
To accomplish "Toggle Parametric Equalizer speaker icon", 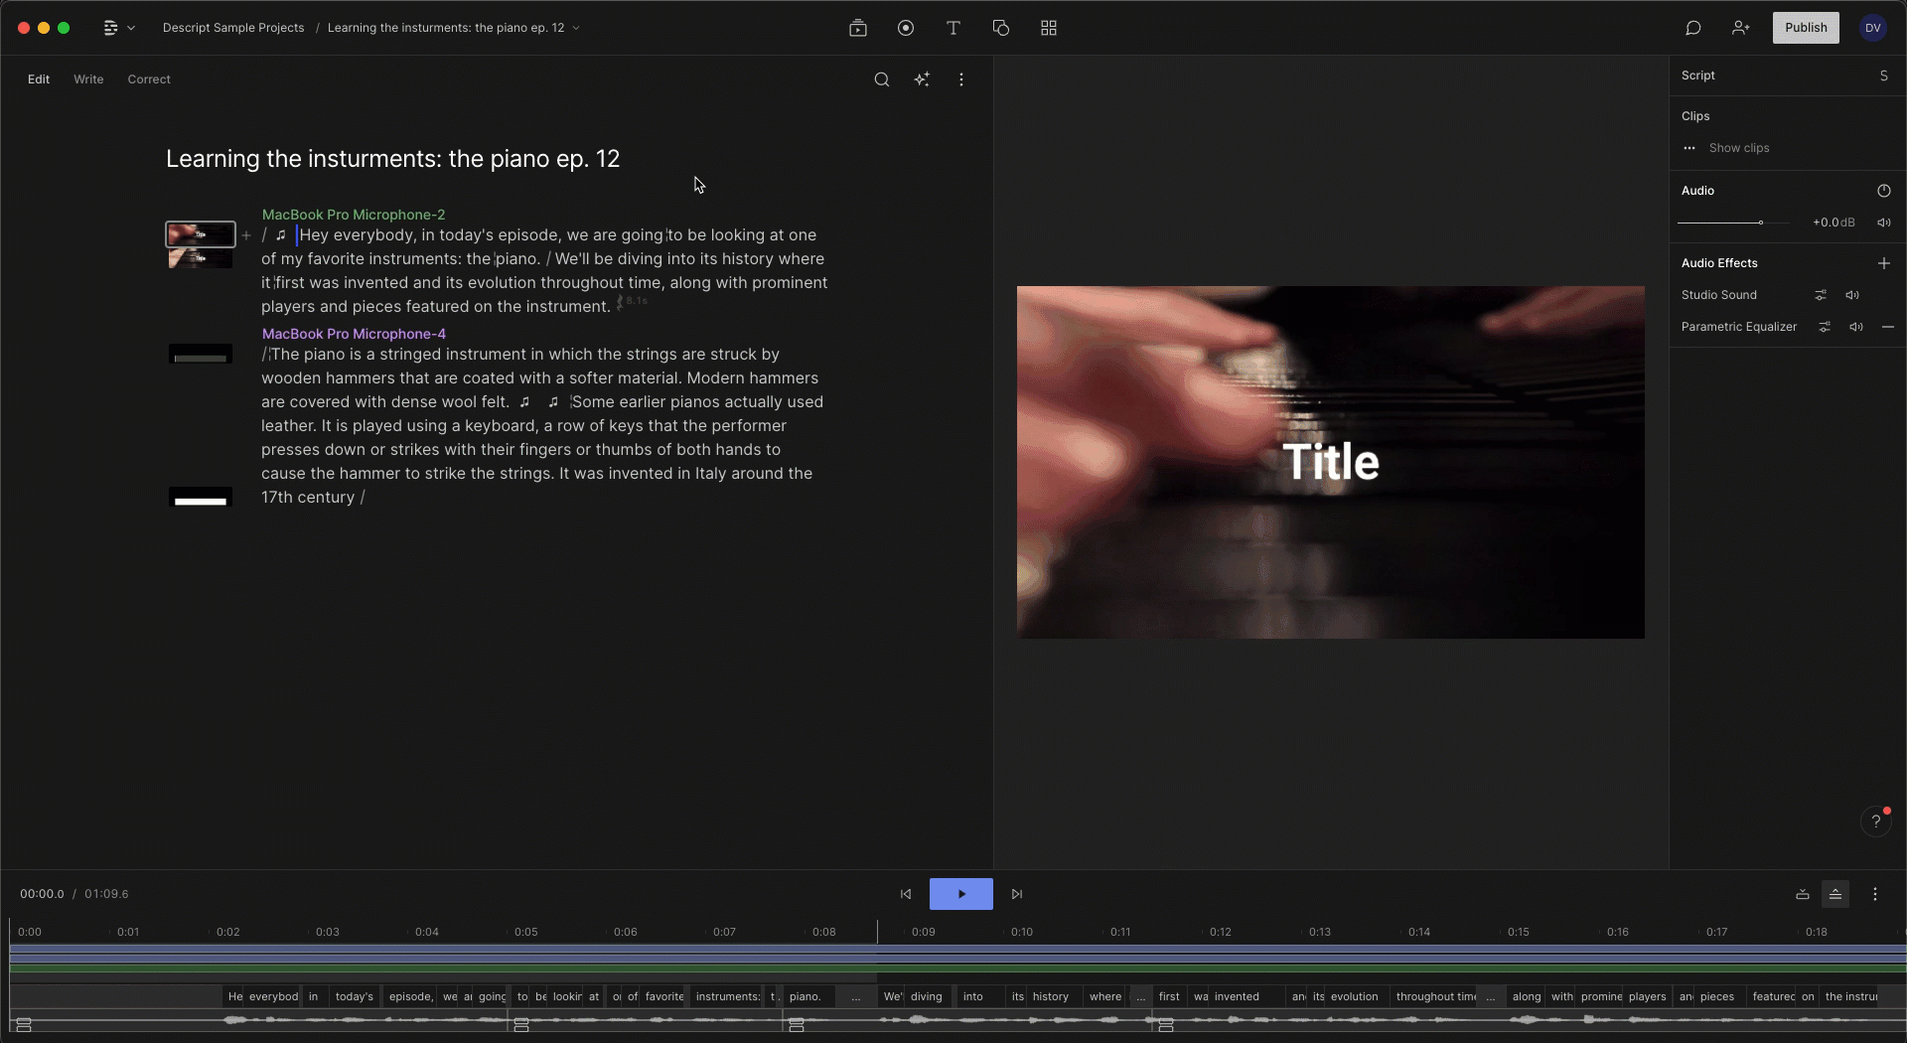I will click(x=1855, y=327).
